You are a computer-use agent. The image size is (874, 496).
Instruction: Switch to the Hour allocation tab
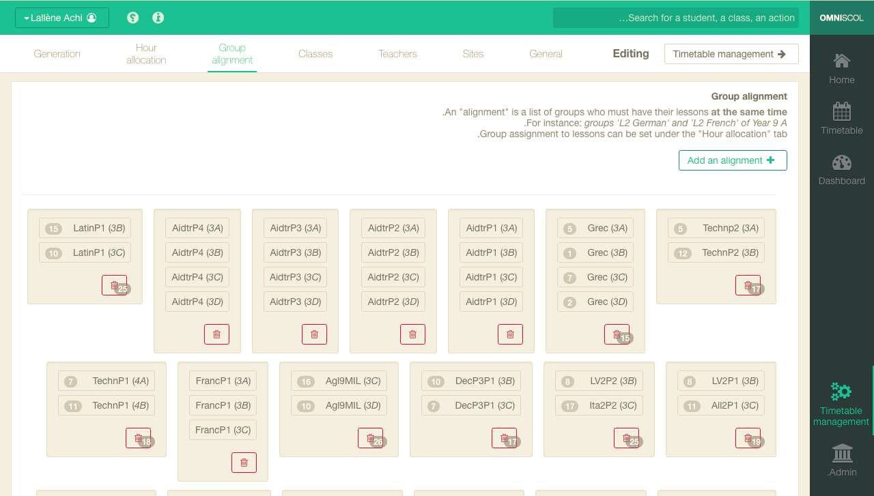(x=146, y=54)
